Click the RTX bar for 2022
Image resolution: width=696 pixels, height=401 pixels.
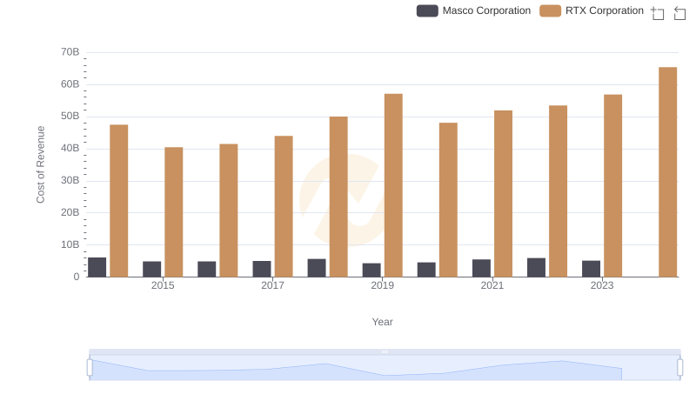pos(558,191)
